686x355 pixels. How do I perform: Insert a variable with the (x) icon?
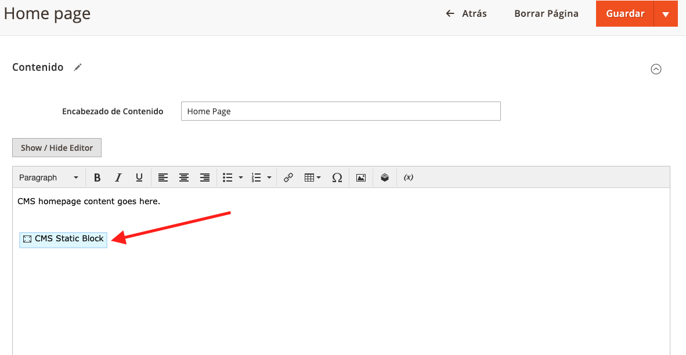[409, 178]
